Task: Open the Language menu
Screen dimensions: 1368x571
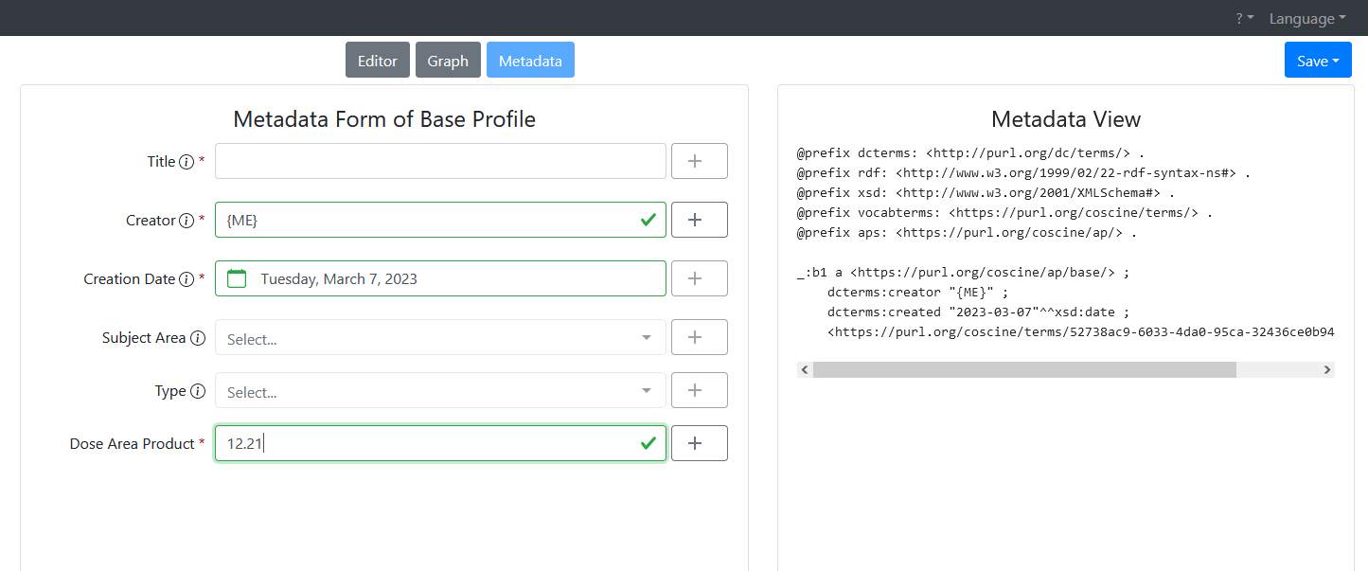Action: 1307,18
